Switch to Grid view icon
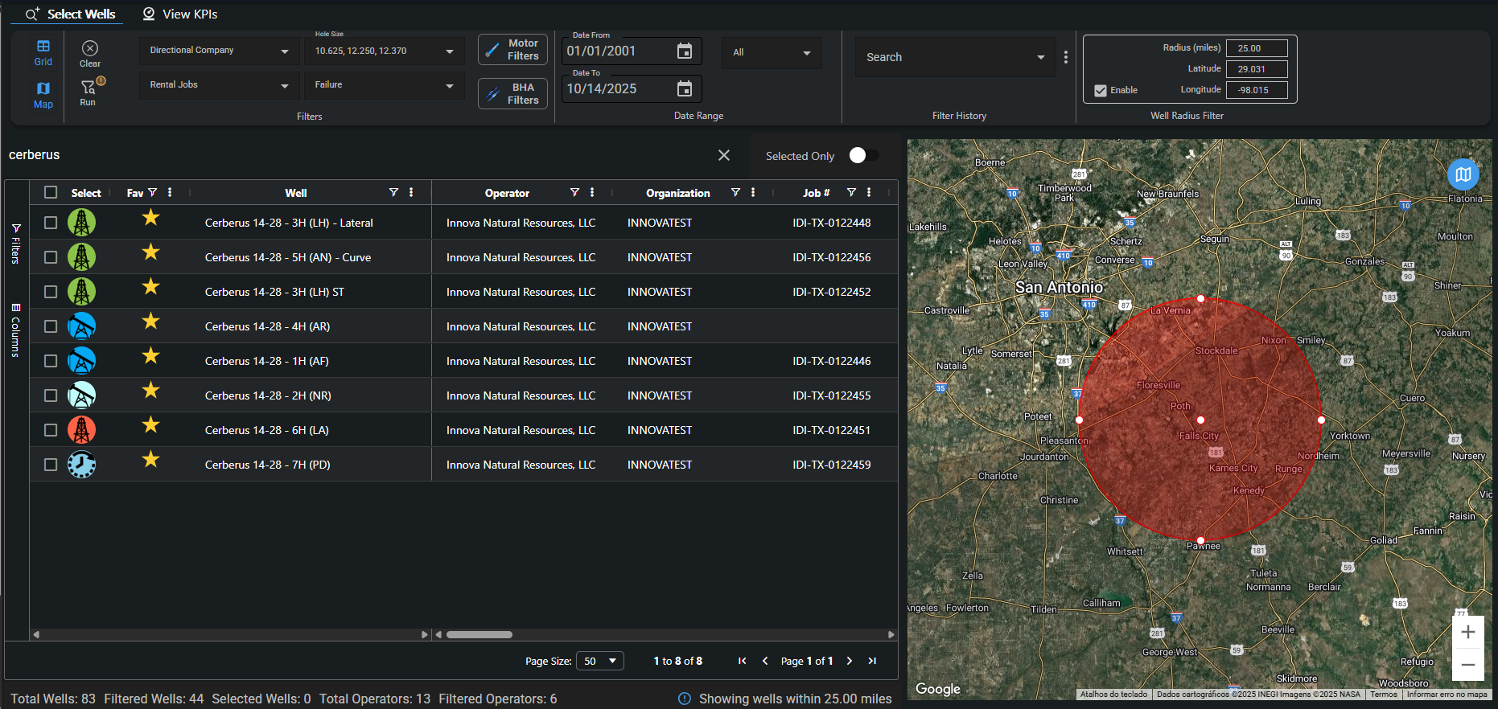 43,47
